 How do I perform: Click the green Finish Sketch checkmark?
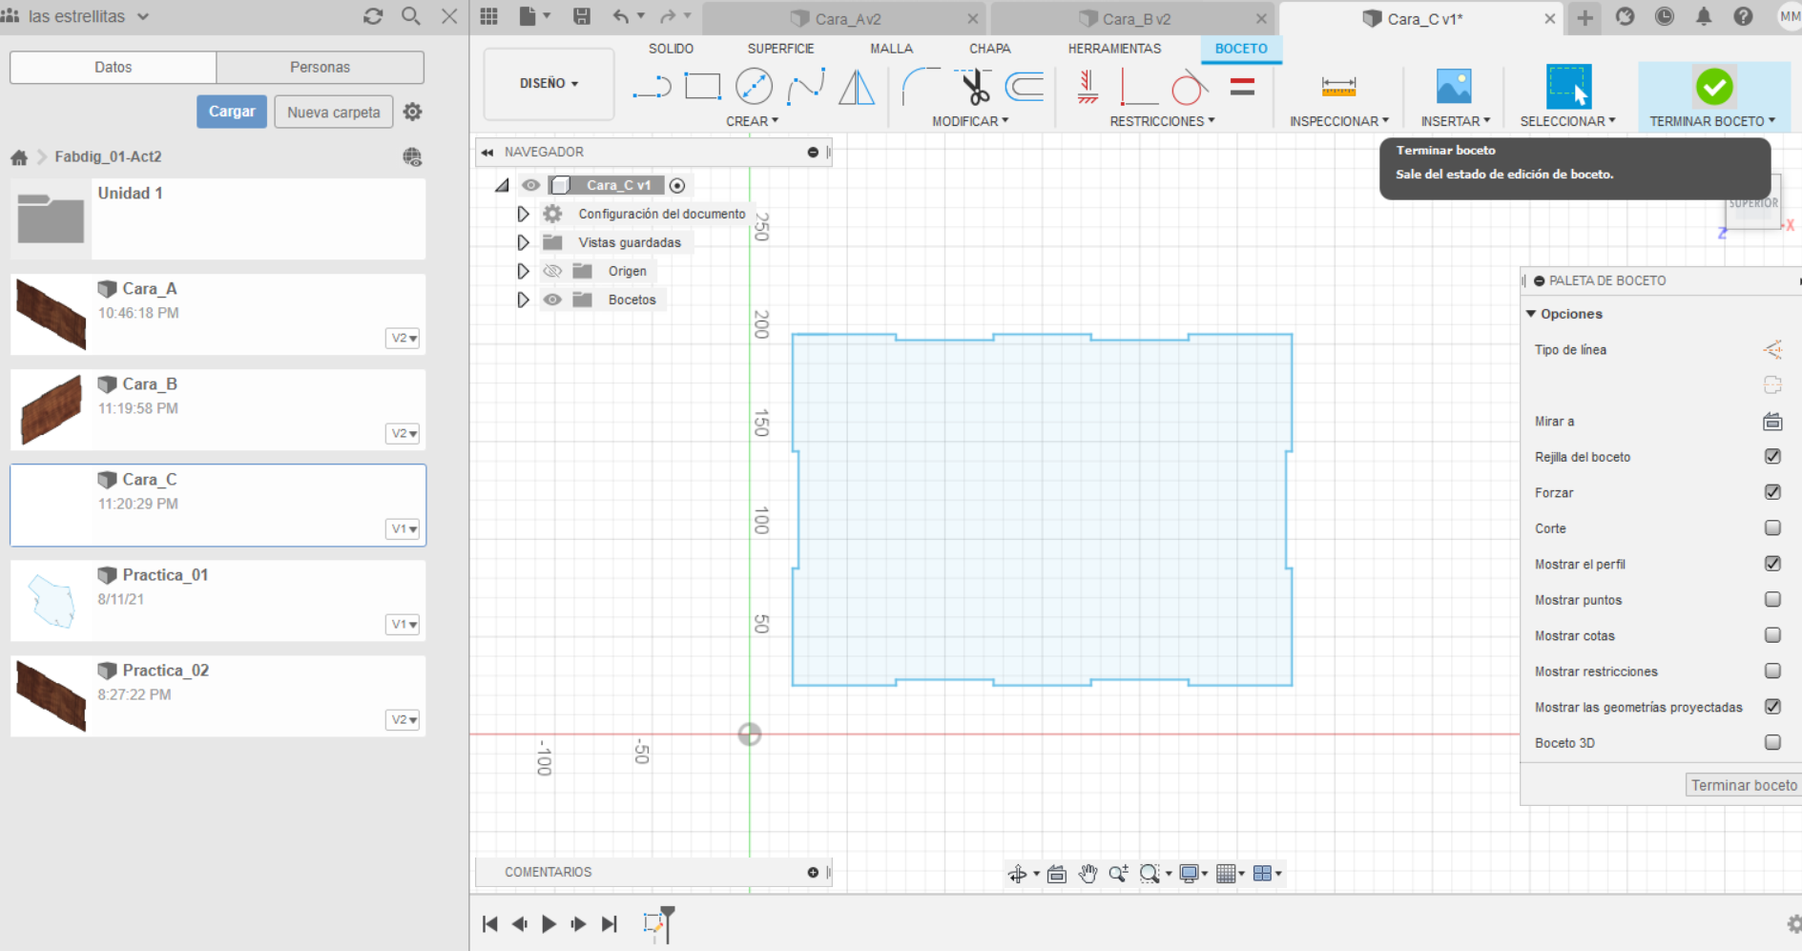[x=1714, y=87]
